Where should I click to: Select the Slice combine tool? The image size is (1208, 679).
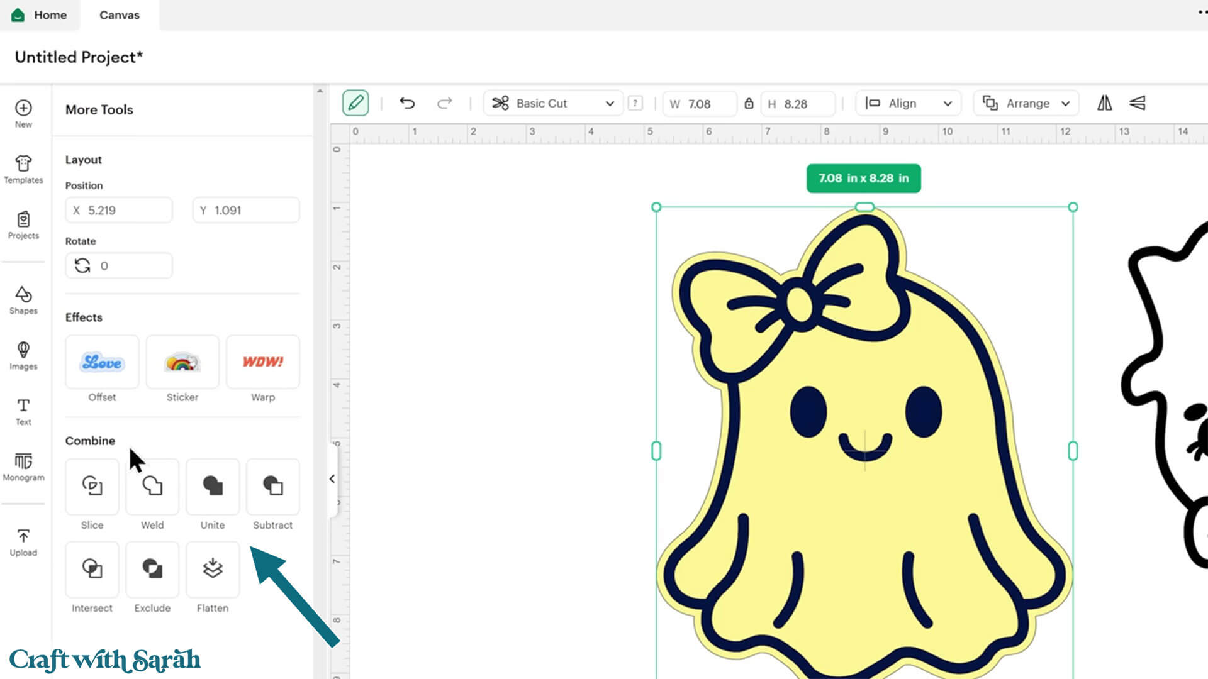pos(92,486)
